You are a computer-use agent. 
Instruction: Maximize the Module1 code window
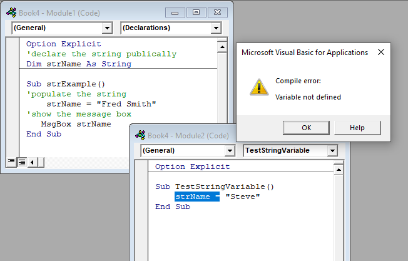pos(196,12)
